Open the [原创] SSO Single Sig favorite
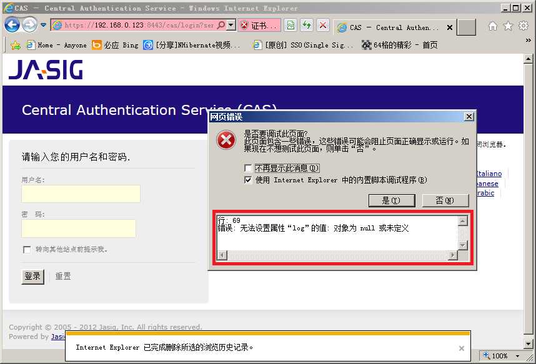 tap(303, 45)
